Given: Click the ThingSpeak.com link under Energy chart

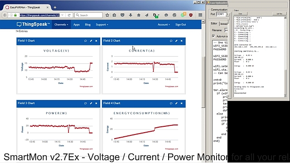Looking at the screenshot, I should 171,149.
